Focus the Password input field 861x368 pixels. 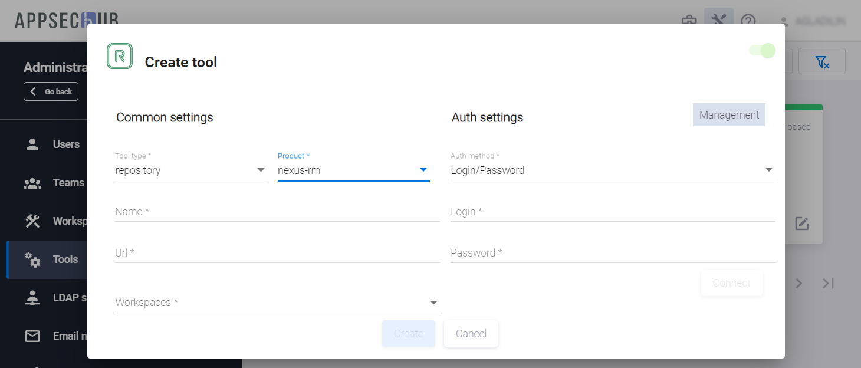[612, 253]
